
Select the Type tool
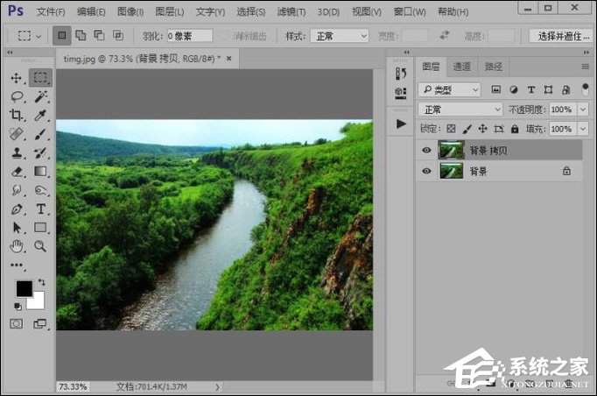point(41,209)
